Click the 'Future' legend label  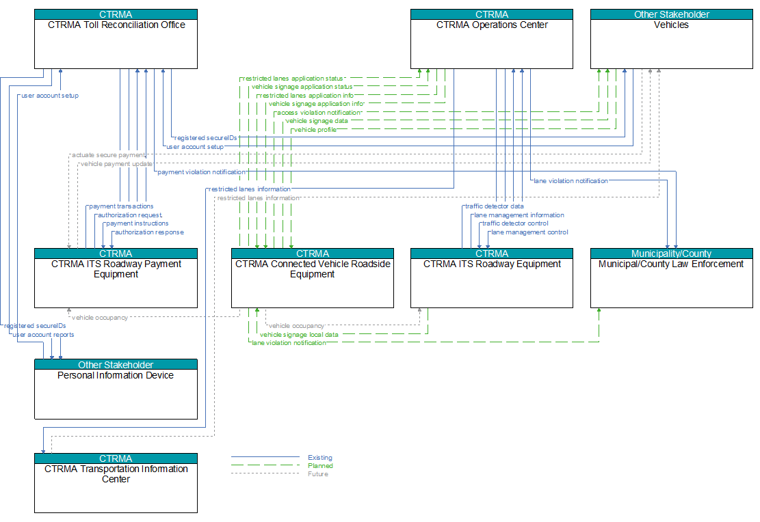318,474
